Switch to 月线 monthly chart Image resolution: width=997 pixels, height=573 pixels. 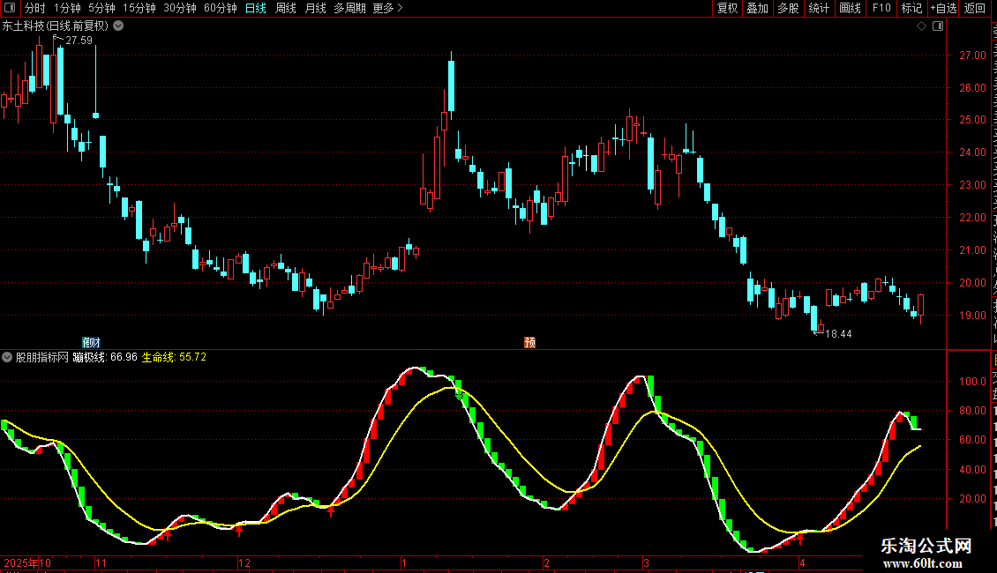click(315, 8)
